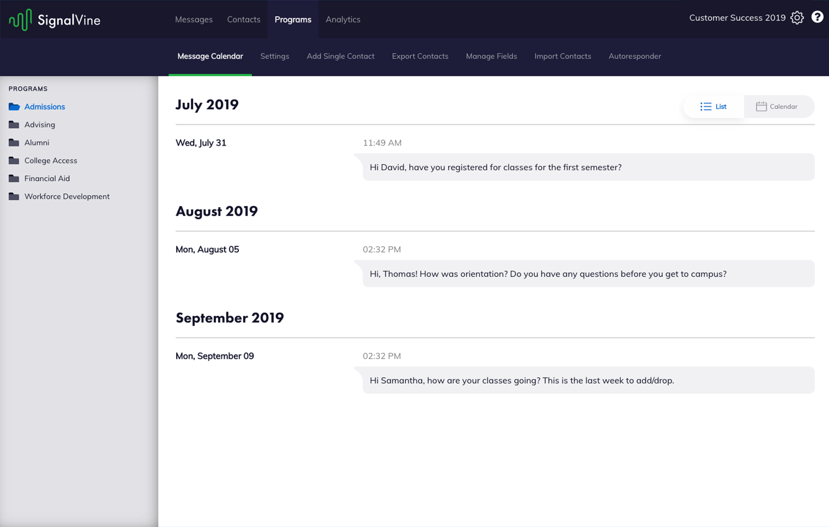Screen dimensions: 829x527
Task: Click the Customer Success 2019 account name
Action: (x=737, y=18)
